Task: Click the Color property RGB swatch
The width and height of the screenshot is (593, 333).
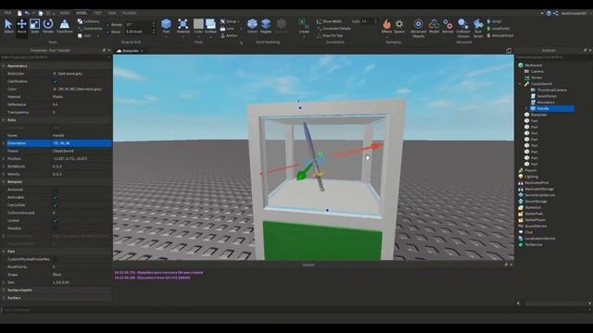Action: coord(55,89)
